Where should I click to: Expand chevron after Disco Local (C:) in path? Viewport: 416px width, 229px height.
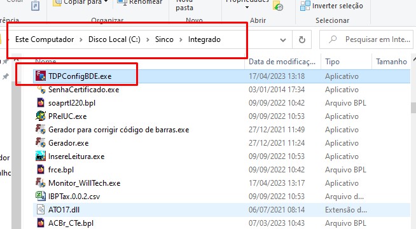[148, 40]
